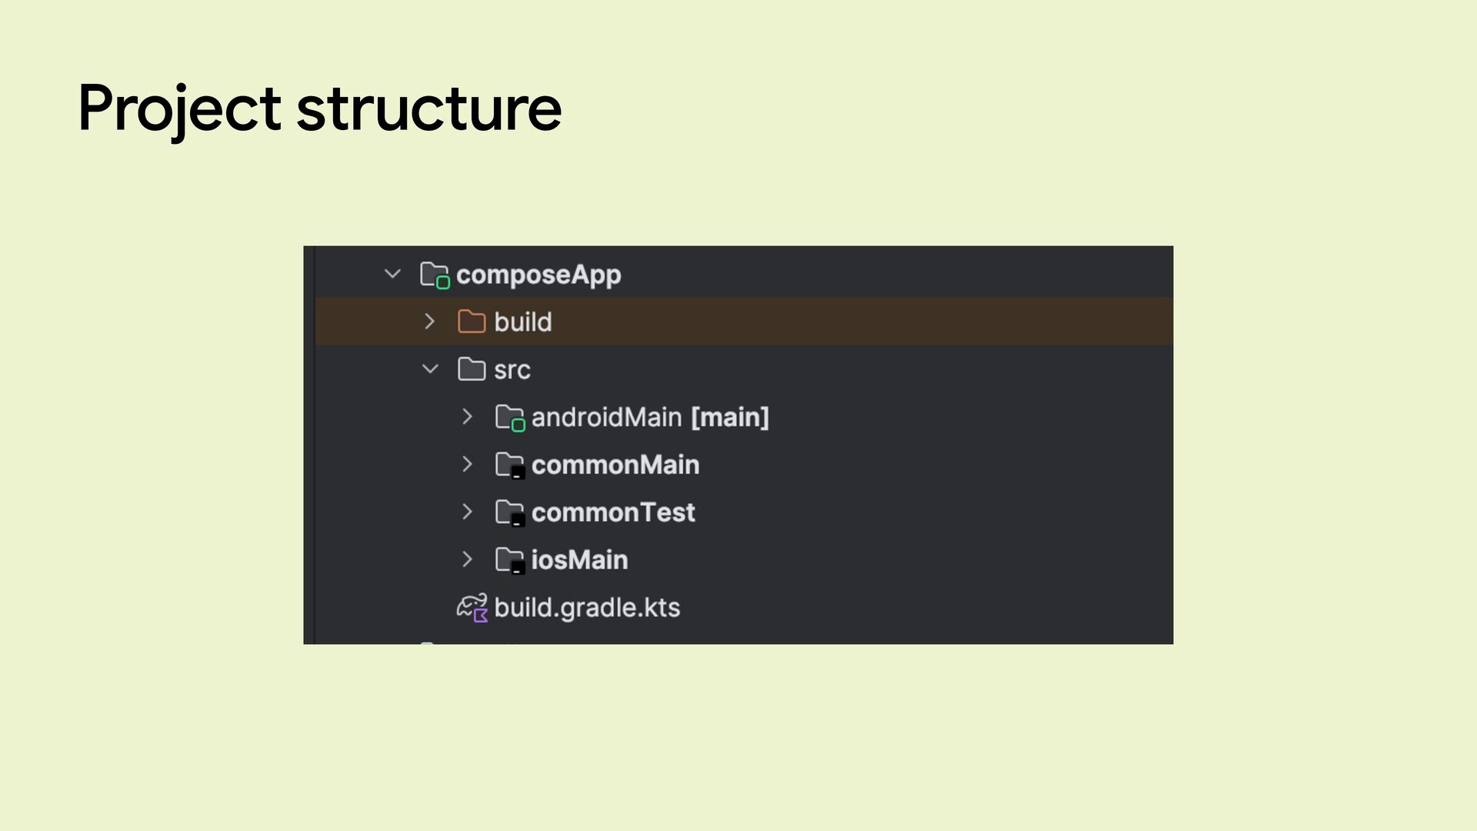The width and height of the screenshot is (1477, 831).
Task: Expand the commonMain source set
Action: (x=467, y=465)
